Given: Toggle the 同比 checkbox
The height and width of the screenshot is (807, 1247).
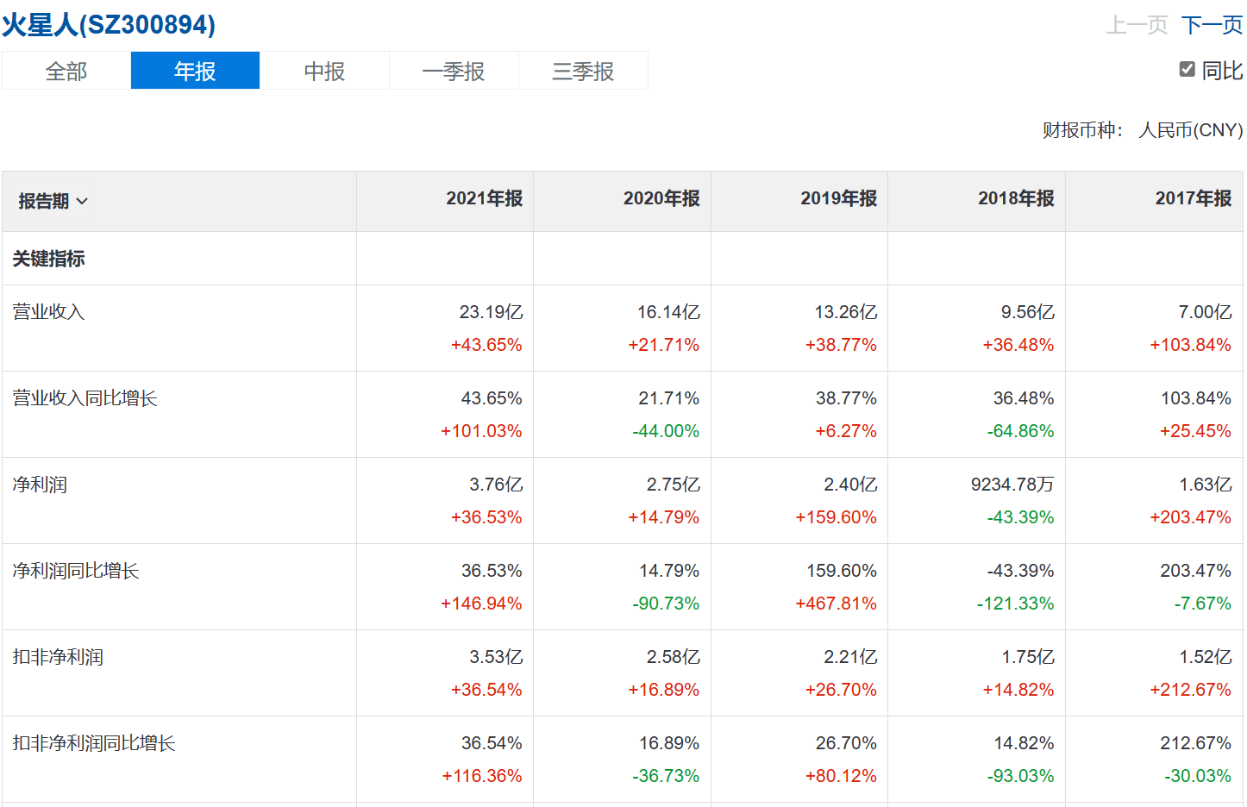Looking at the screenshot, I should [x=1187, y=70].
